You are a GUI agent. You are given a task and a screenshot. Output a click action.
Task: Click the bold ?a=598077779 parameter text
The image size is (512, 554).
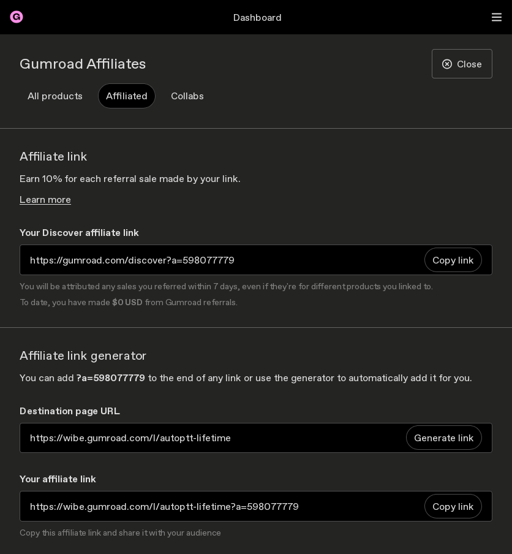click(x=111, y=378)
